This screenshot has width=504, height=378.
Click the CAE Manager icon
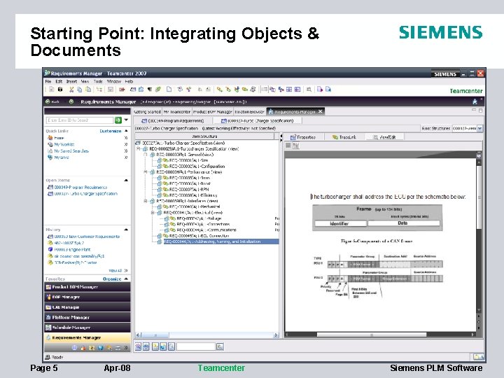(x=48, y=307)
